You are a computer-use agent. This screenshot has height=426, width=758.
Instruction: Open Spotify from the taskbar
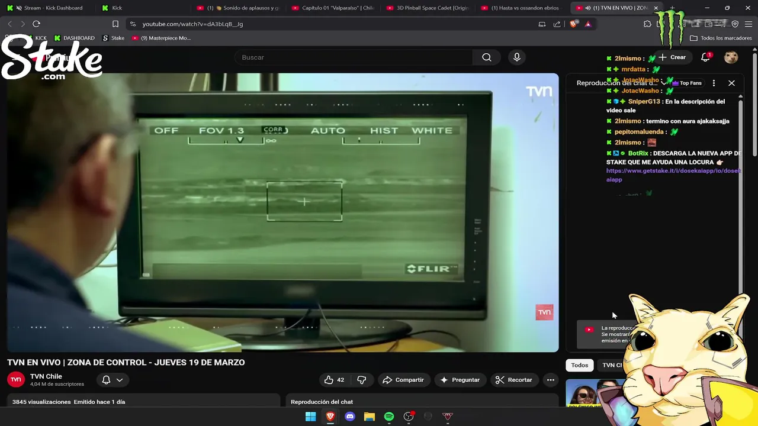click(x=389, y=417)
